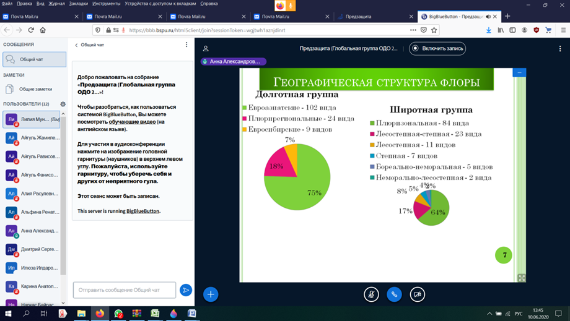Open Общие заметки shared notes
Screen dimensions: 570x321
tap(35, 89)
